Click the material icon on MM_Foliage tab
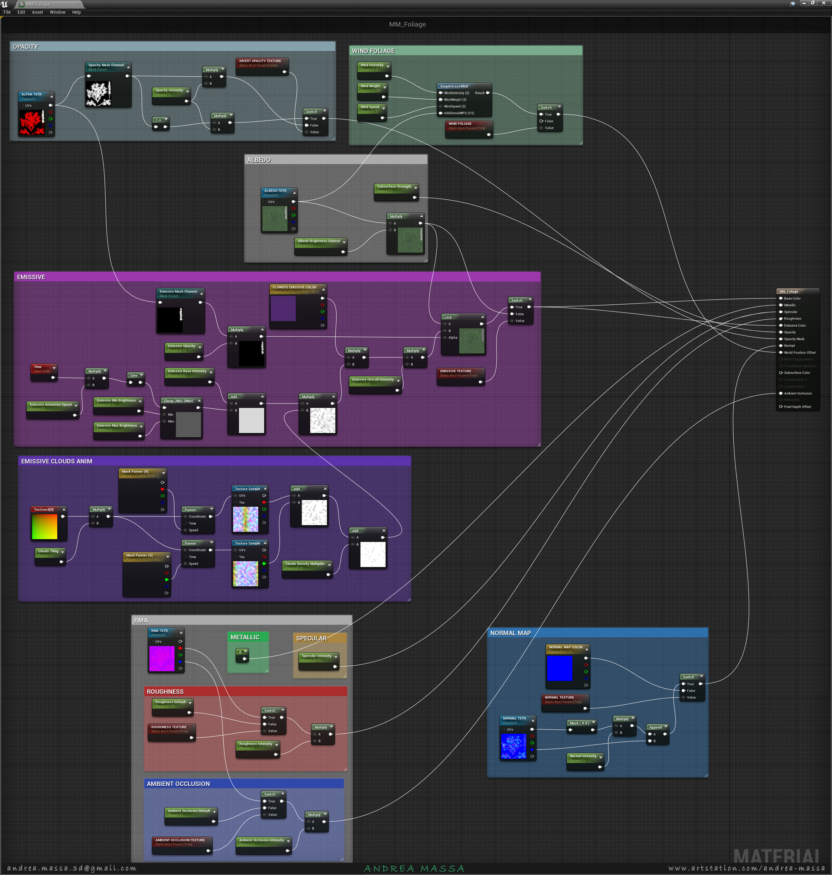832x875 pixels. (x=22, y=4)
